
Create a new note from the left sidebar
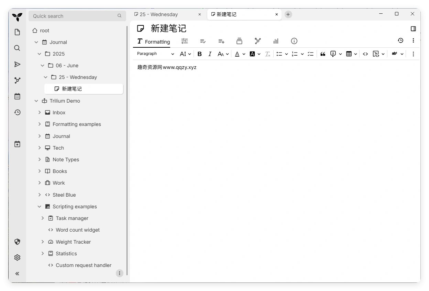click(17, 32)
